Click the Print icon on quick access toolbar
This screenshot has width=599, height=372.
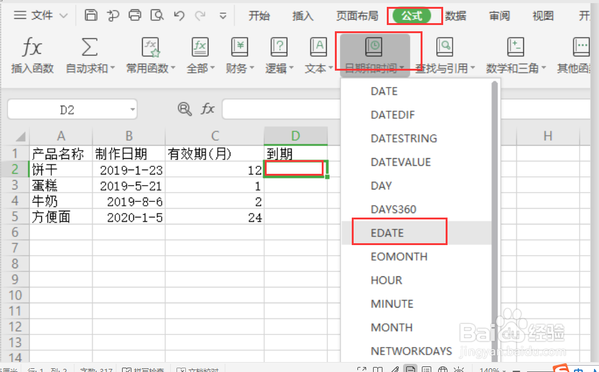(x=135, y=15)
